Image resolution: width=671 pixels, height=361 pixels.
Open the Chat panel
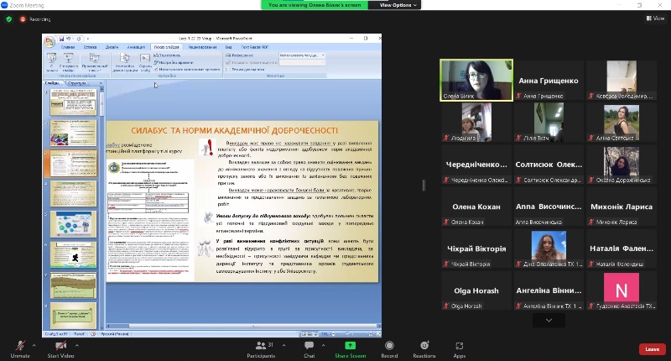click(x=309, y=345)
